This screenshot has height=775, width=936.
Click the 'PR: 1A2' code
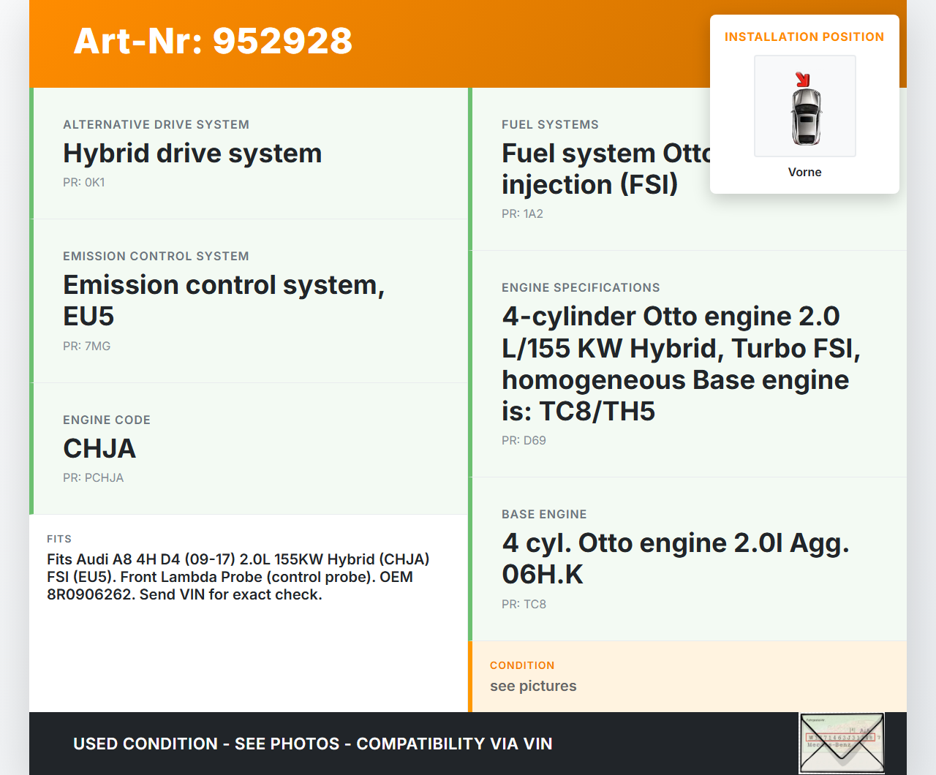[522, 213]
